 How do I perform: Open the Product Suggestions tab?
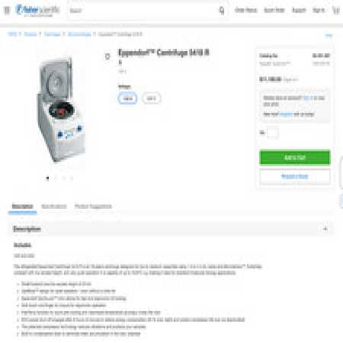(x=93, y=206)
